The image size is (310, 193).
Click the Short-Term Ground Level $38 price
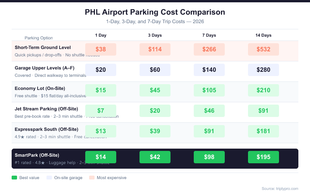101,49
